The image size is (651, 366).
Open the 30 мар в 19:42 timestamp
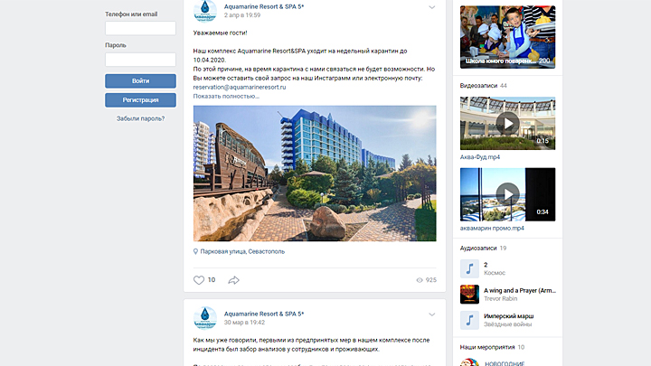244,323
